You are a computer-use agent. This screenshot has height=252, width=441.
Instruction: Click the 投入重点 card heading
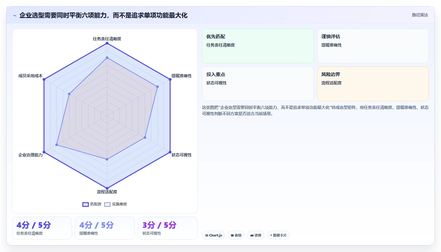tap(216, 74)
